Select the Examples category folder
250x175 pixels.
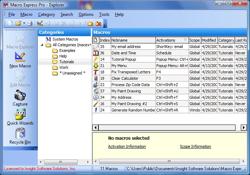pyautogui.click(x=67, y=50)
